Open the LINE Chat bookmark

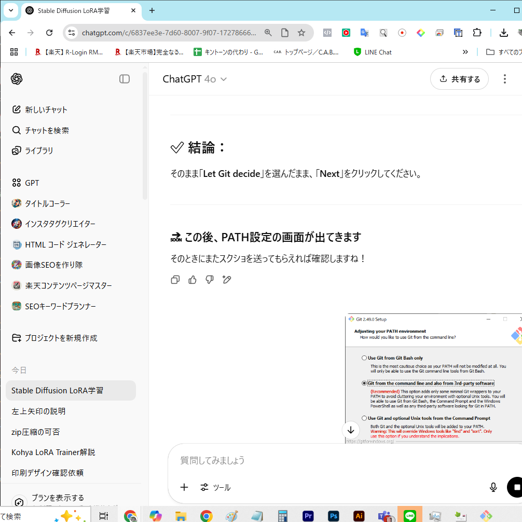[x=373, y=52]
